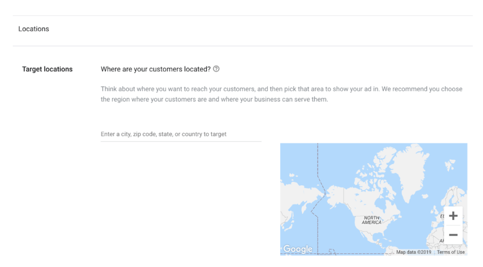Open the Terms of Use link
The height and width of the screenshot is (267, 483).
coord(450,252)
